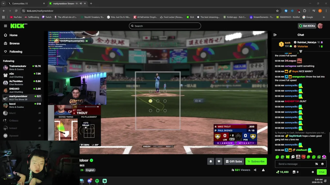Expand the chat leaderboard chevron
The width and height of the screenshot is (330, 185).
coord(301,51)
